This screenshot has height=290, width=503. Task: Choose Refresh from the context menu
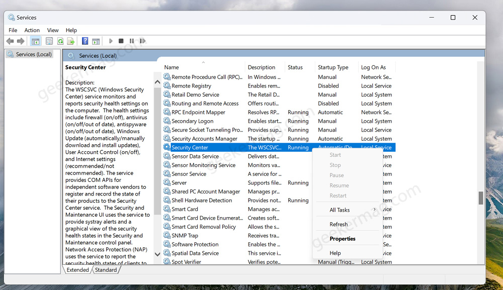pos(339,224)
